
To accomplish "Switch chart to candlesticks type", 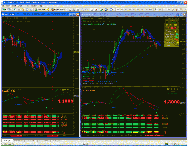I will 74,9.
